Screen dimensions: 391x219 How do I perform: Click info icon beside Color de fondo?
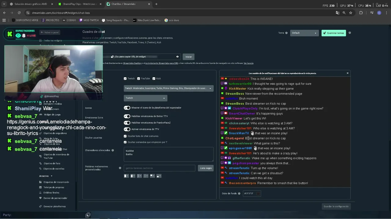pyautogui.click(x=239, y=193)
